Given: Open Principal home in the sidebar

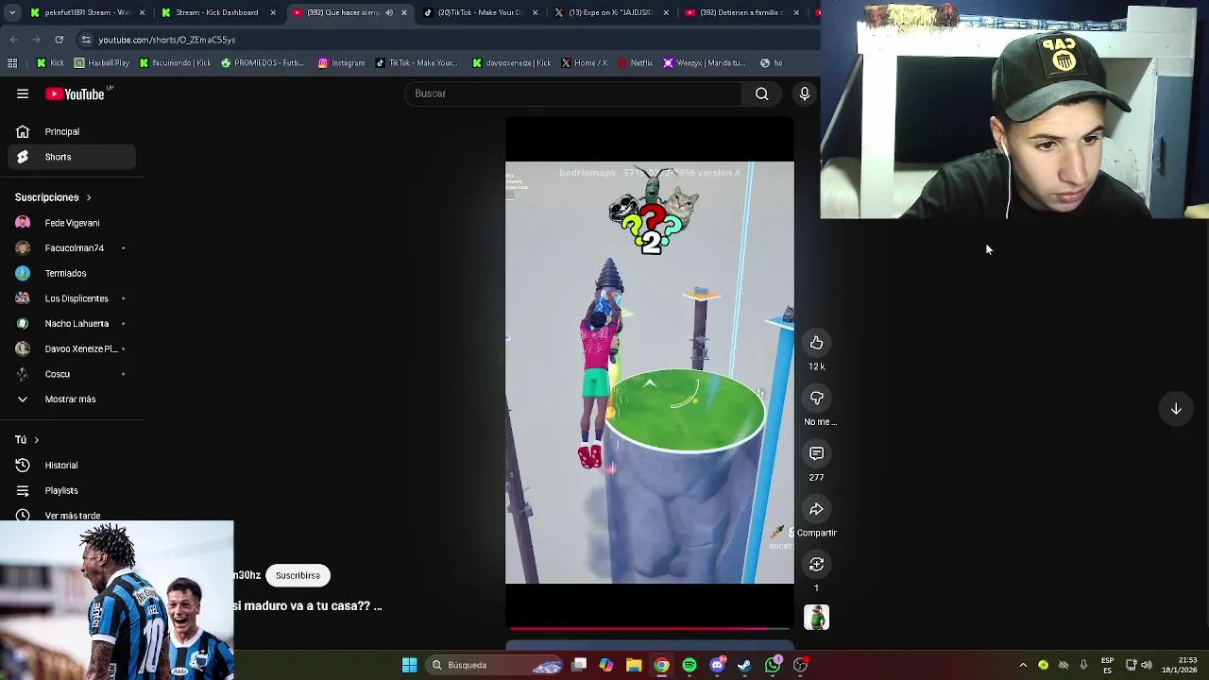Looking at the screenshot, I should (72, 132).
